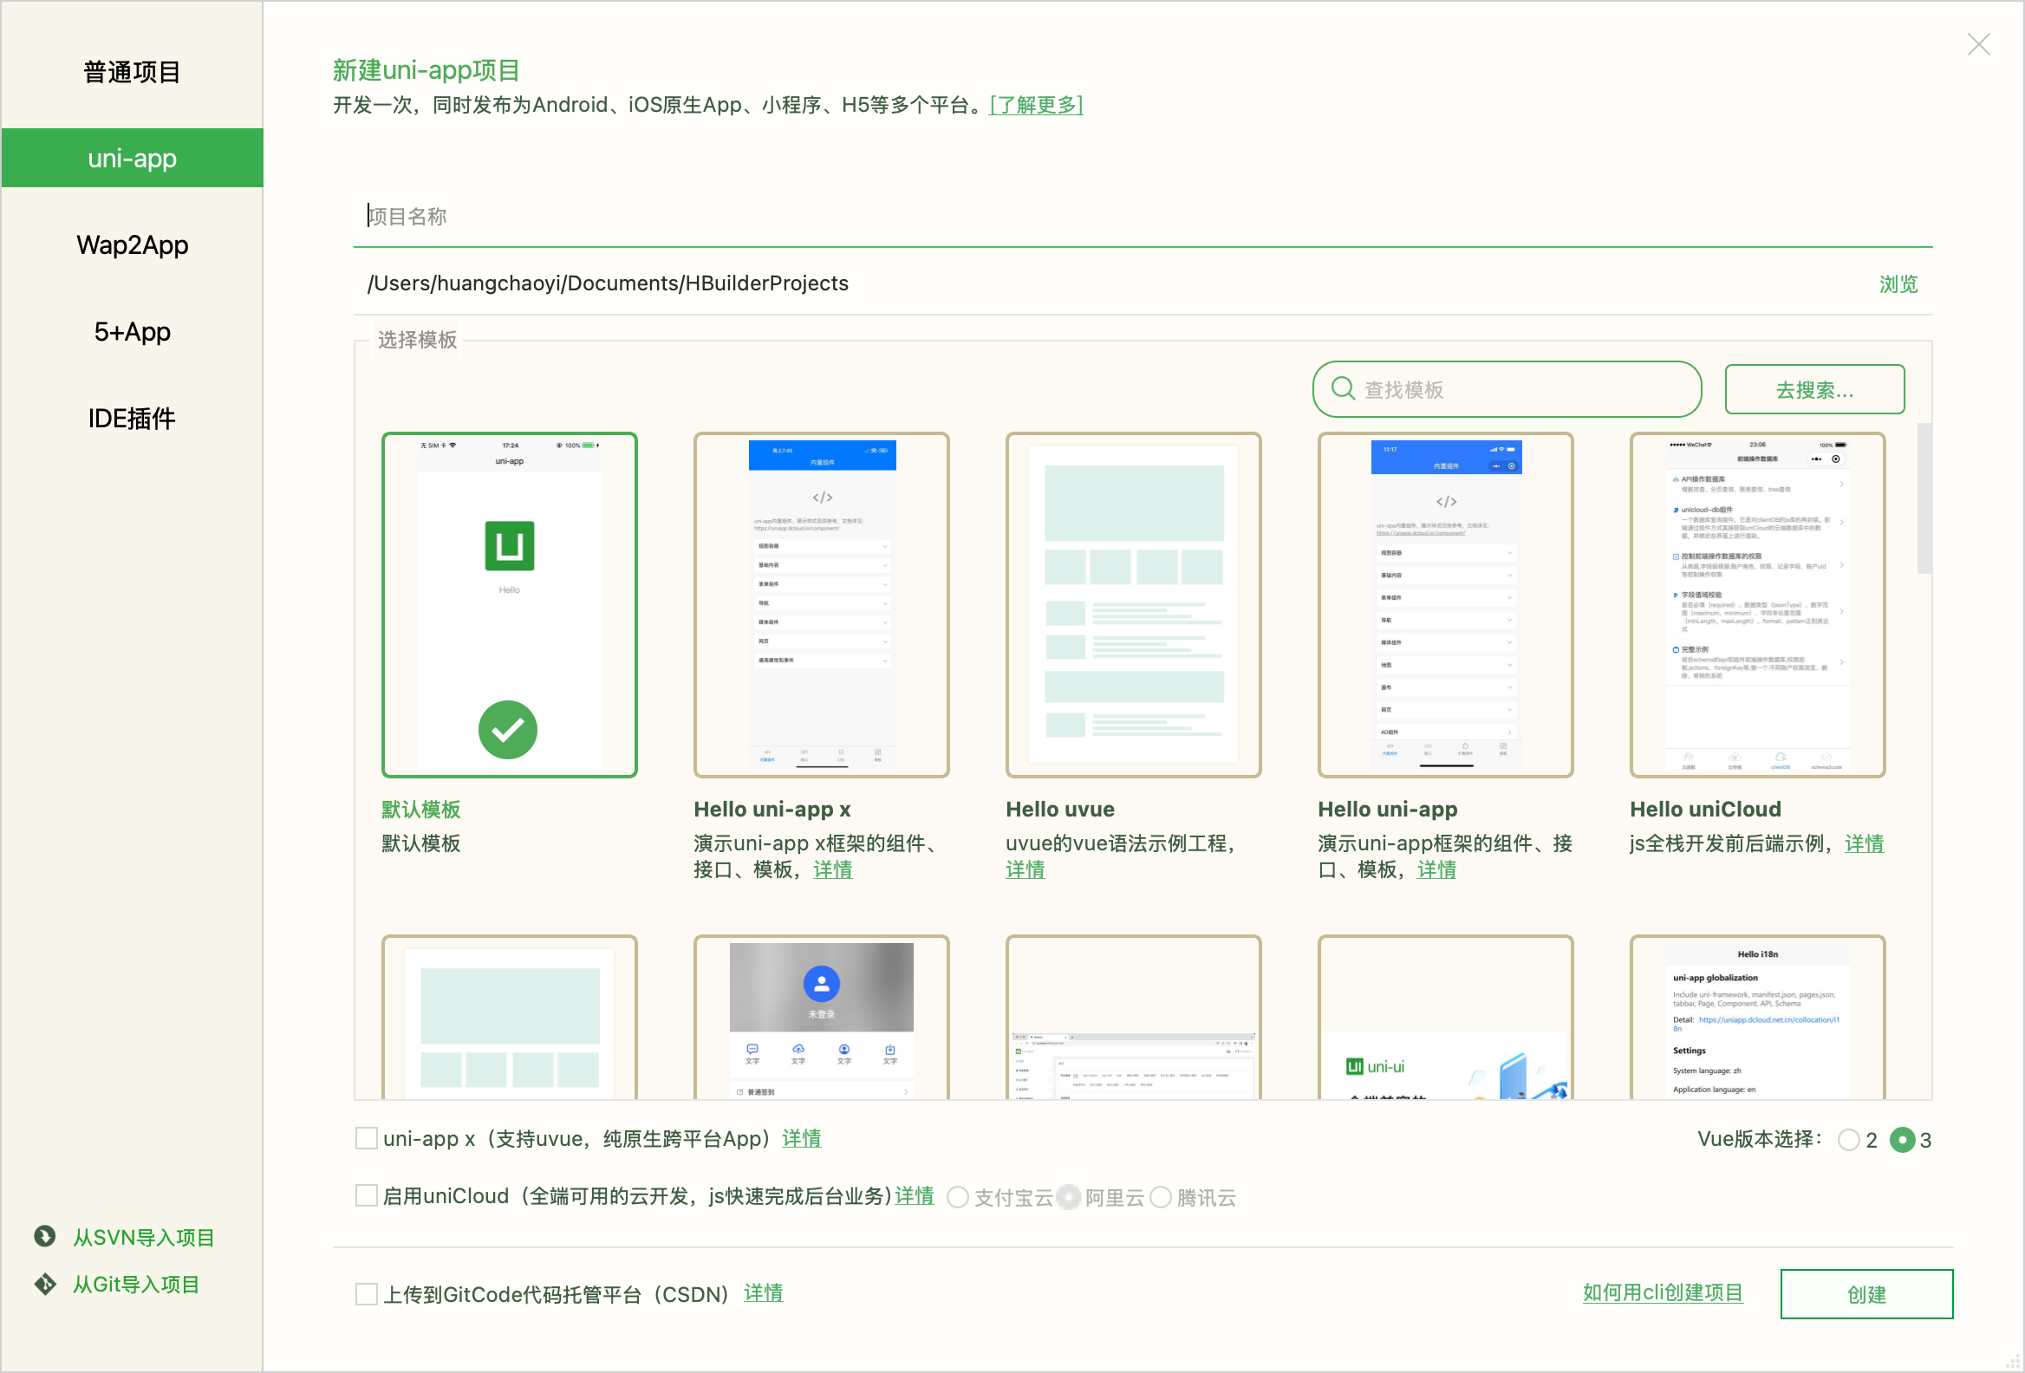Choose 支付宝云 radio option
Image resolution: width=2025 pixels, height=1373 pixels.
958,1197
